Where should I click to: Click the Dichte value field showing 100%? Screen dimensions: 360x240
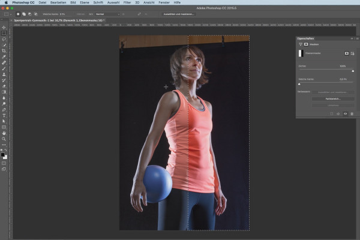click(x=343, y=66)
